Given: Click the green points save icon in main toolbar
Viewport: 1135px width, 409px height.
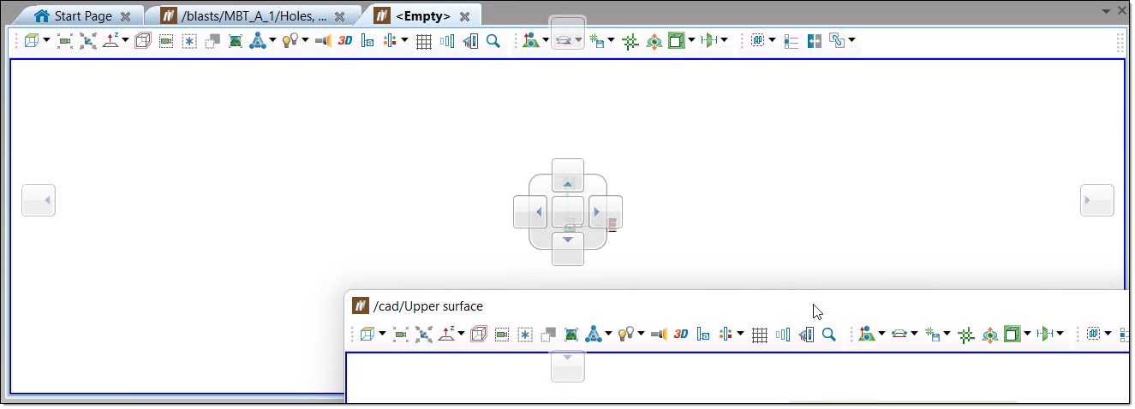Looking at the screenshot, I should point(598,40).
